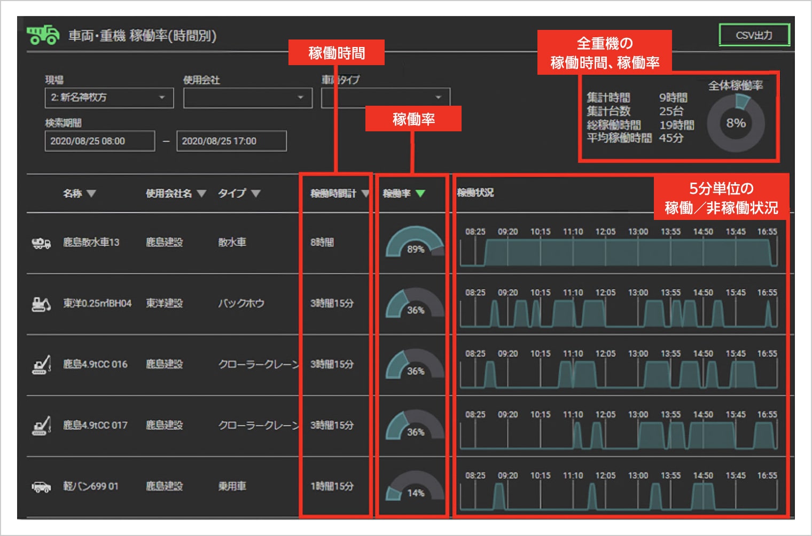
Task: Sort by 使用会社名 column arrow
Action: pos(201,193)
